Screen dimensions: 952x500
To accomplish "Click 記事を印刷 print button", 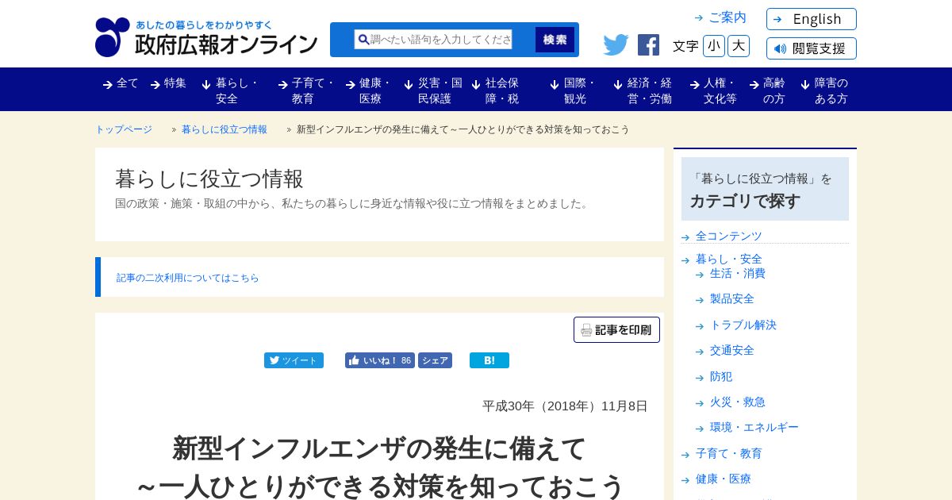I will [616, 330].
